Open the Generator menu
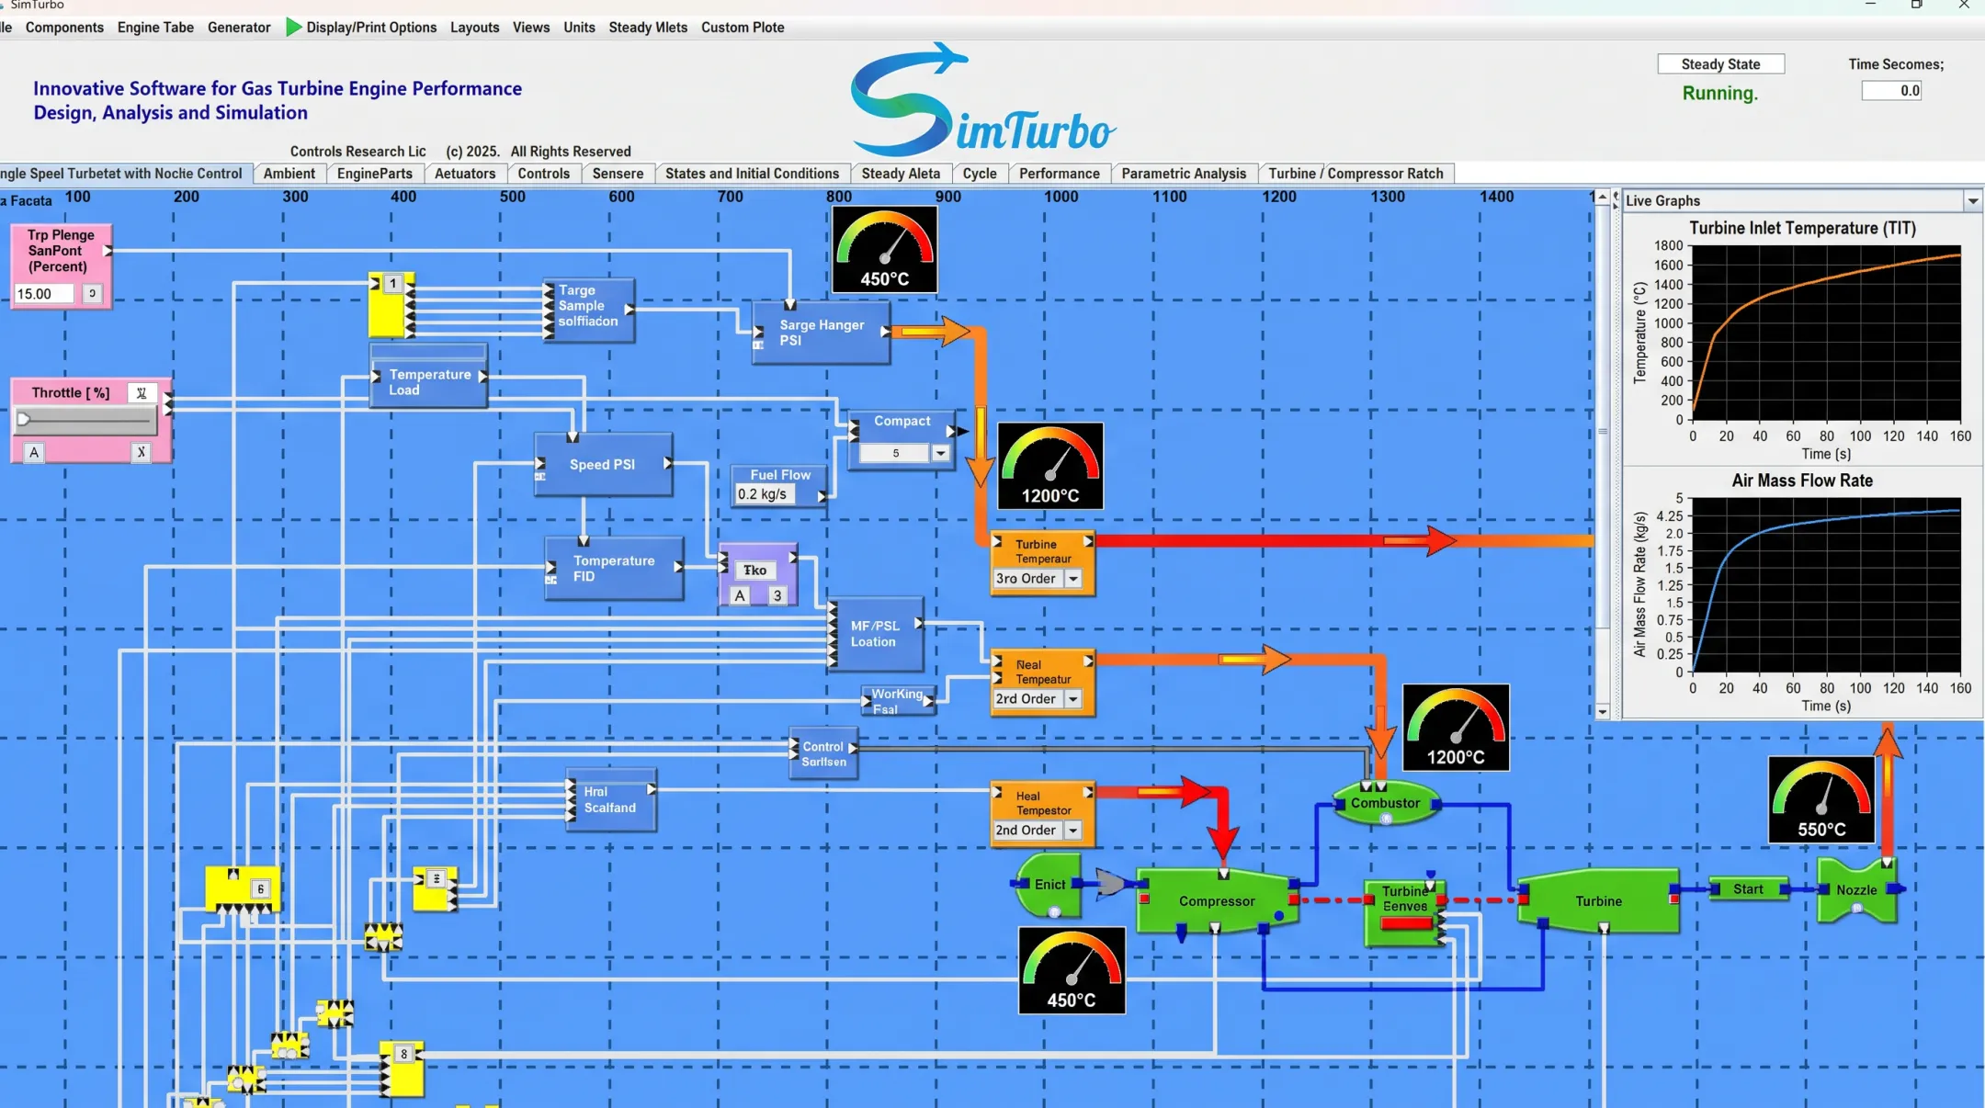Image resolution: width=1985 pixels, height=1108 pixels. [239, 28]
